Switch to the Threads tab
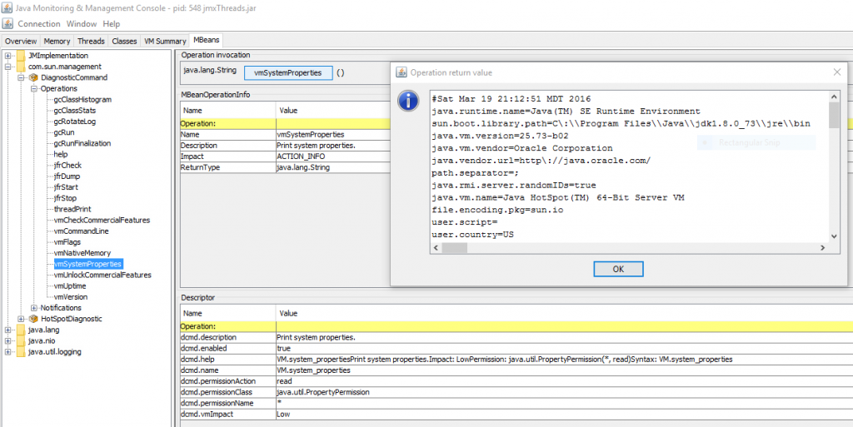This screenshot has height=427, width=853. 91,41
